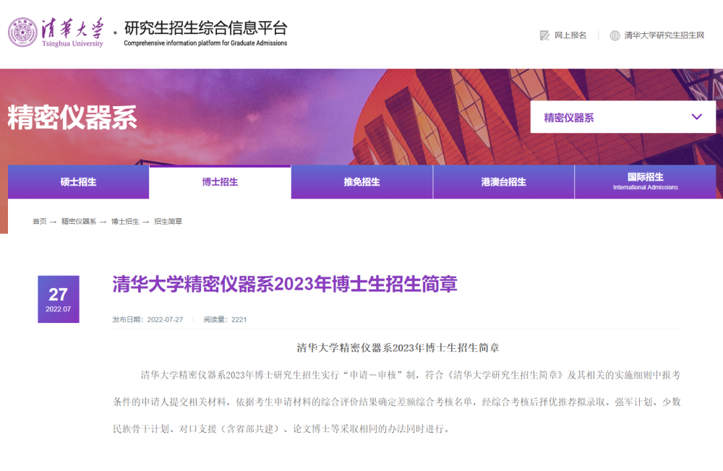Click 精密仪器系 breadcrumb link
The image size is (723, 471).
click(x=79, y=222)
